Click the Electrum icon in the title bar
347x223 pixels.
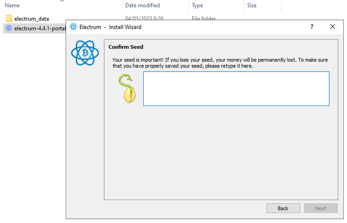pos(74,27)
